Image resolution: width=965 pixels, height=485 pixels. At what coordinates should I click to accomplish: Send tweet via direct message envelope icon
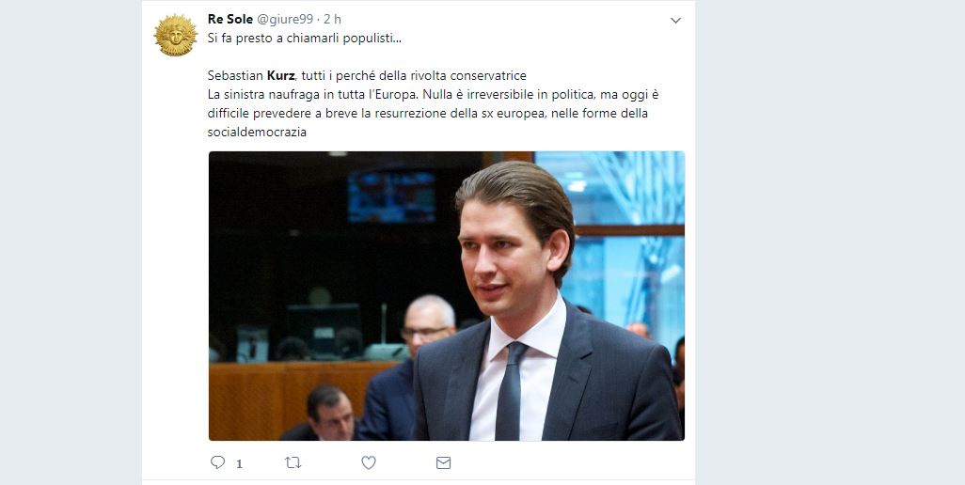443,462
